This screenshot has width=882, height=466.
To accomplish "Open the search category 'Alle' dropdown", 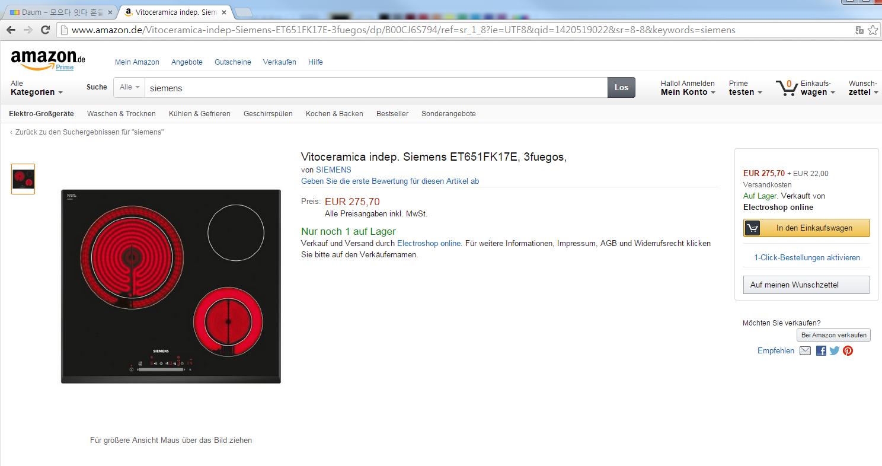I will click(x=129, y=87).
